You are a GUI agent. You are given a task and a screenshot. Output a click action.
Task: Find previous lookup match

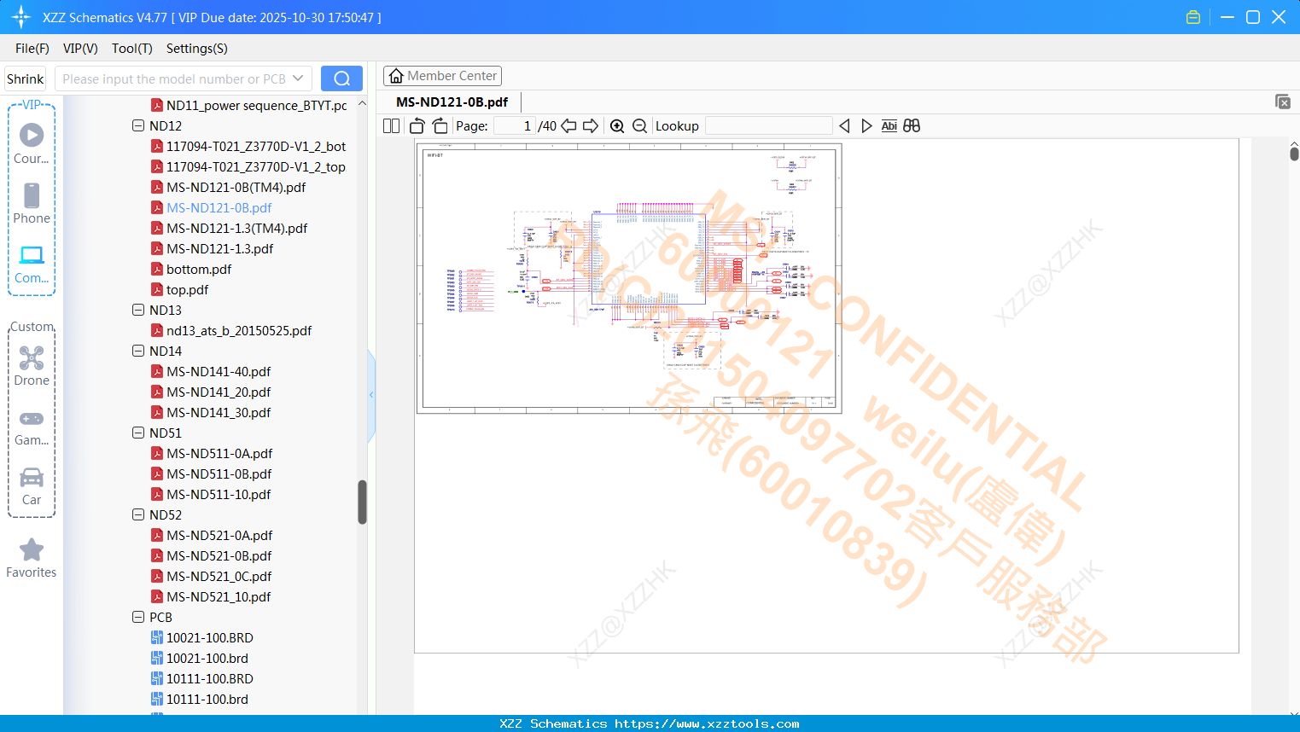click(844, 125)
